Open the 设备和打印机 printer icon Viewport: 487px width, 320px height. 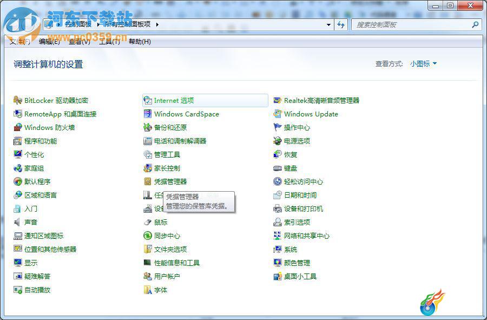pos(278,209)
